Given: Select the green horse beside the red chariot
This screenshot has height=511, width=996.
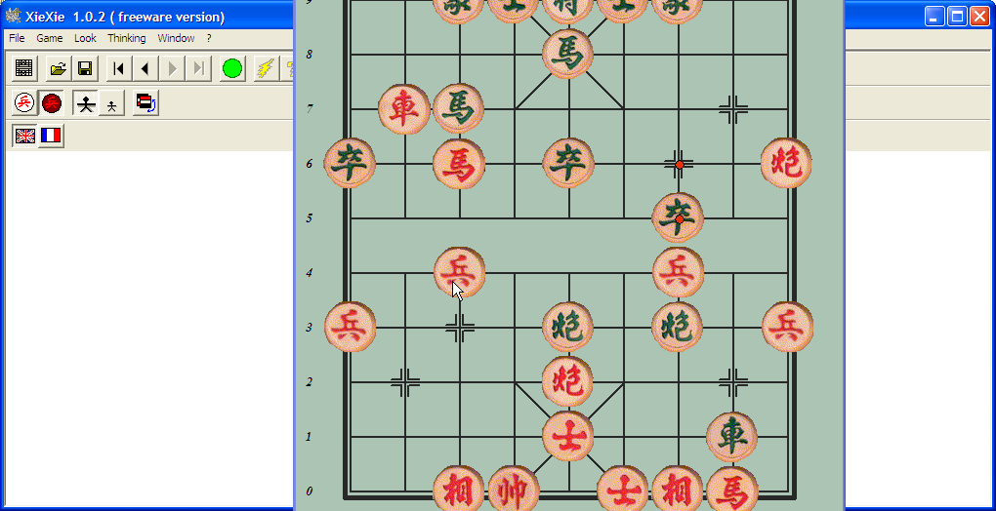Looking at the screenshot, I should tap(459, 109).
